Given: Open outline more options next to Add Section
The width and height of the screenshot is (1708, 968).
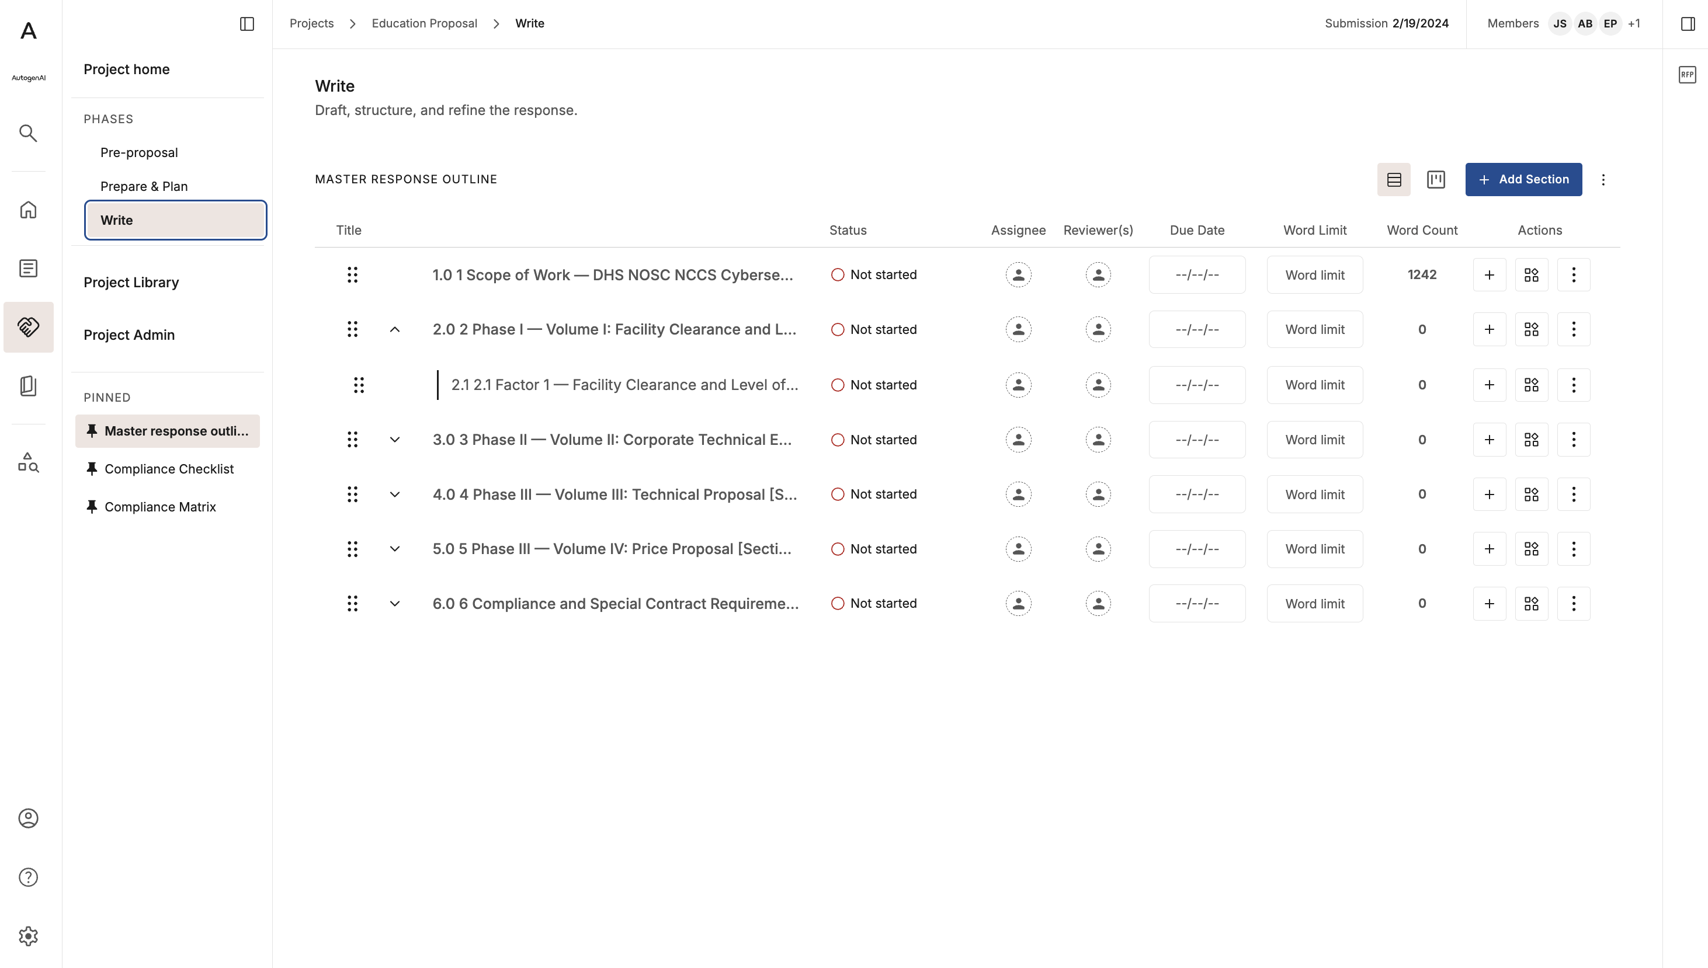Looking at the screenshot, I should tap(1603, 179).
